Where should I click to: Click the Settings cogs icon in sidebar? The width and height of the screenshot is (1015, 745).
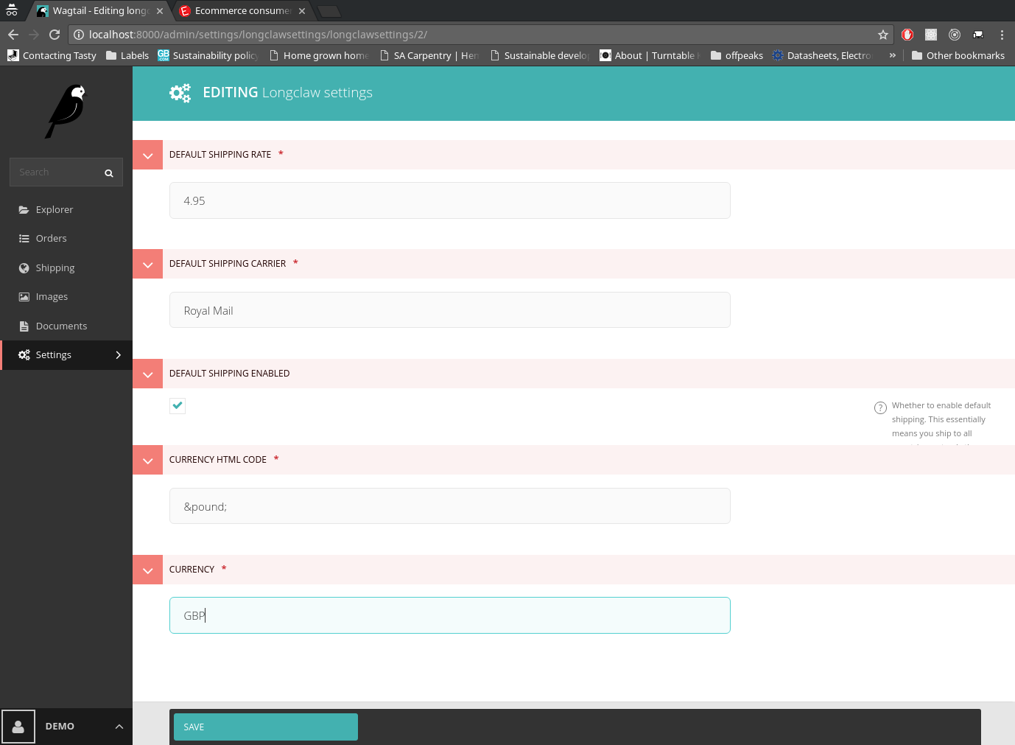coord(24,355)
